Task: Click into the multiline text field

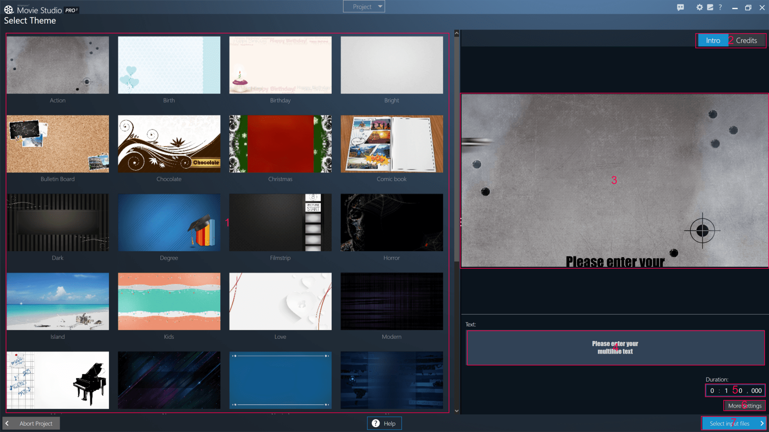Action: (x=615, y=348)
